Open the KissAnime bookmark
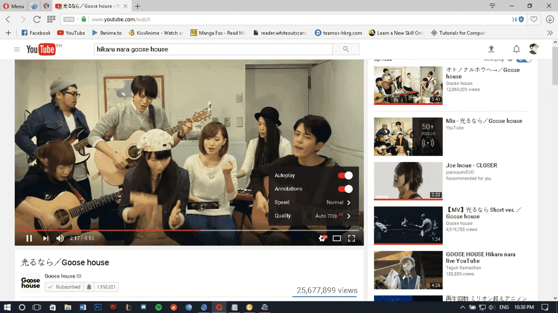 (156, 33)
